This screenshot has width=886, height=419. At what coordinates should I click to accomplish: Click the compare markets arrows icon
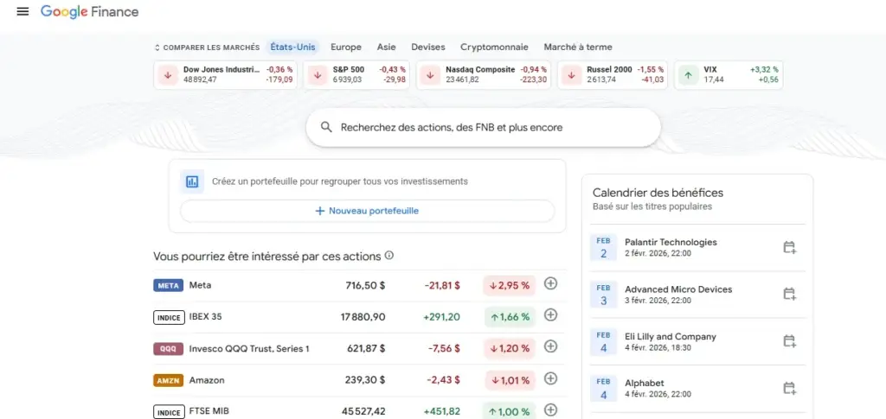pos(157,48)
